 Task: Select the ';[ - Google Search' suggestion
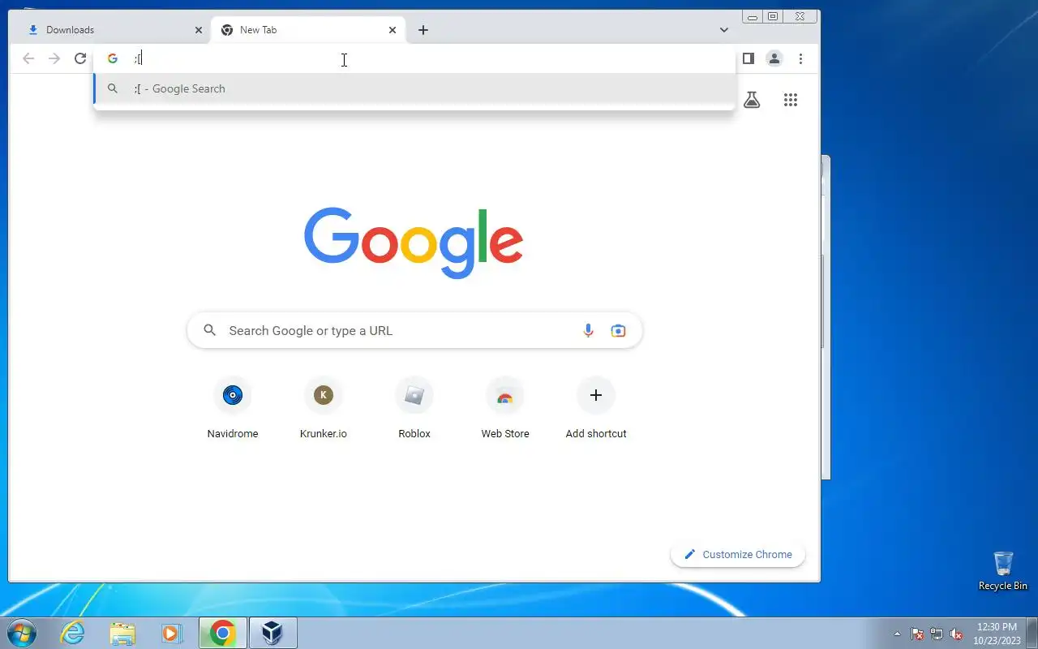tap(414, 88)
